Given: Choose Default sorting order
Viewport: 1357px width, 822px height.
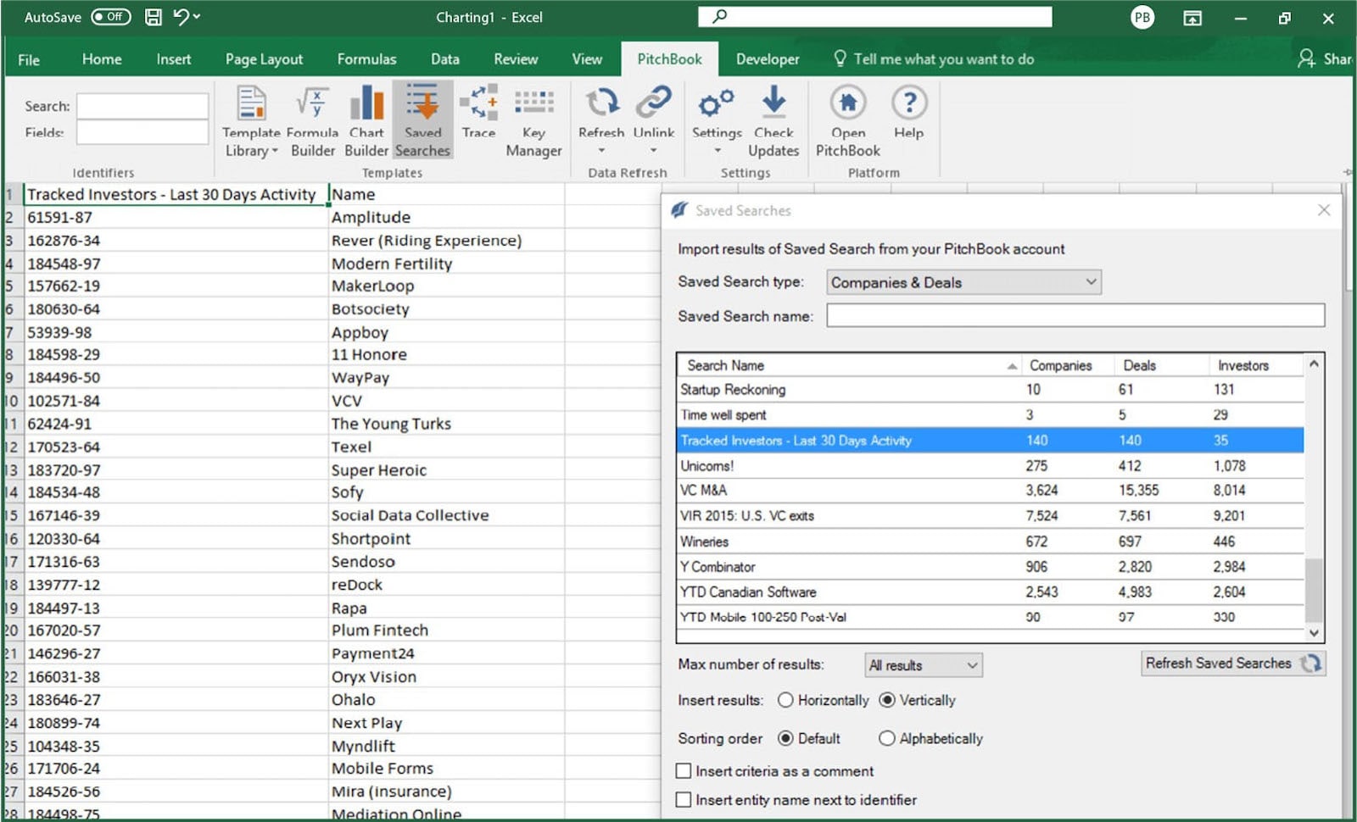Looking at the screenshot, I should (785, 738).
